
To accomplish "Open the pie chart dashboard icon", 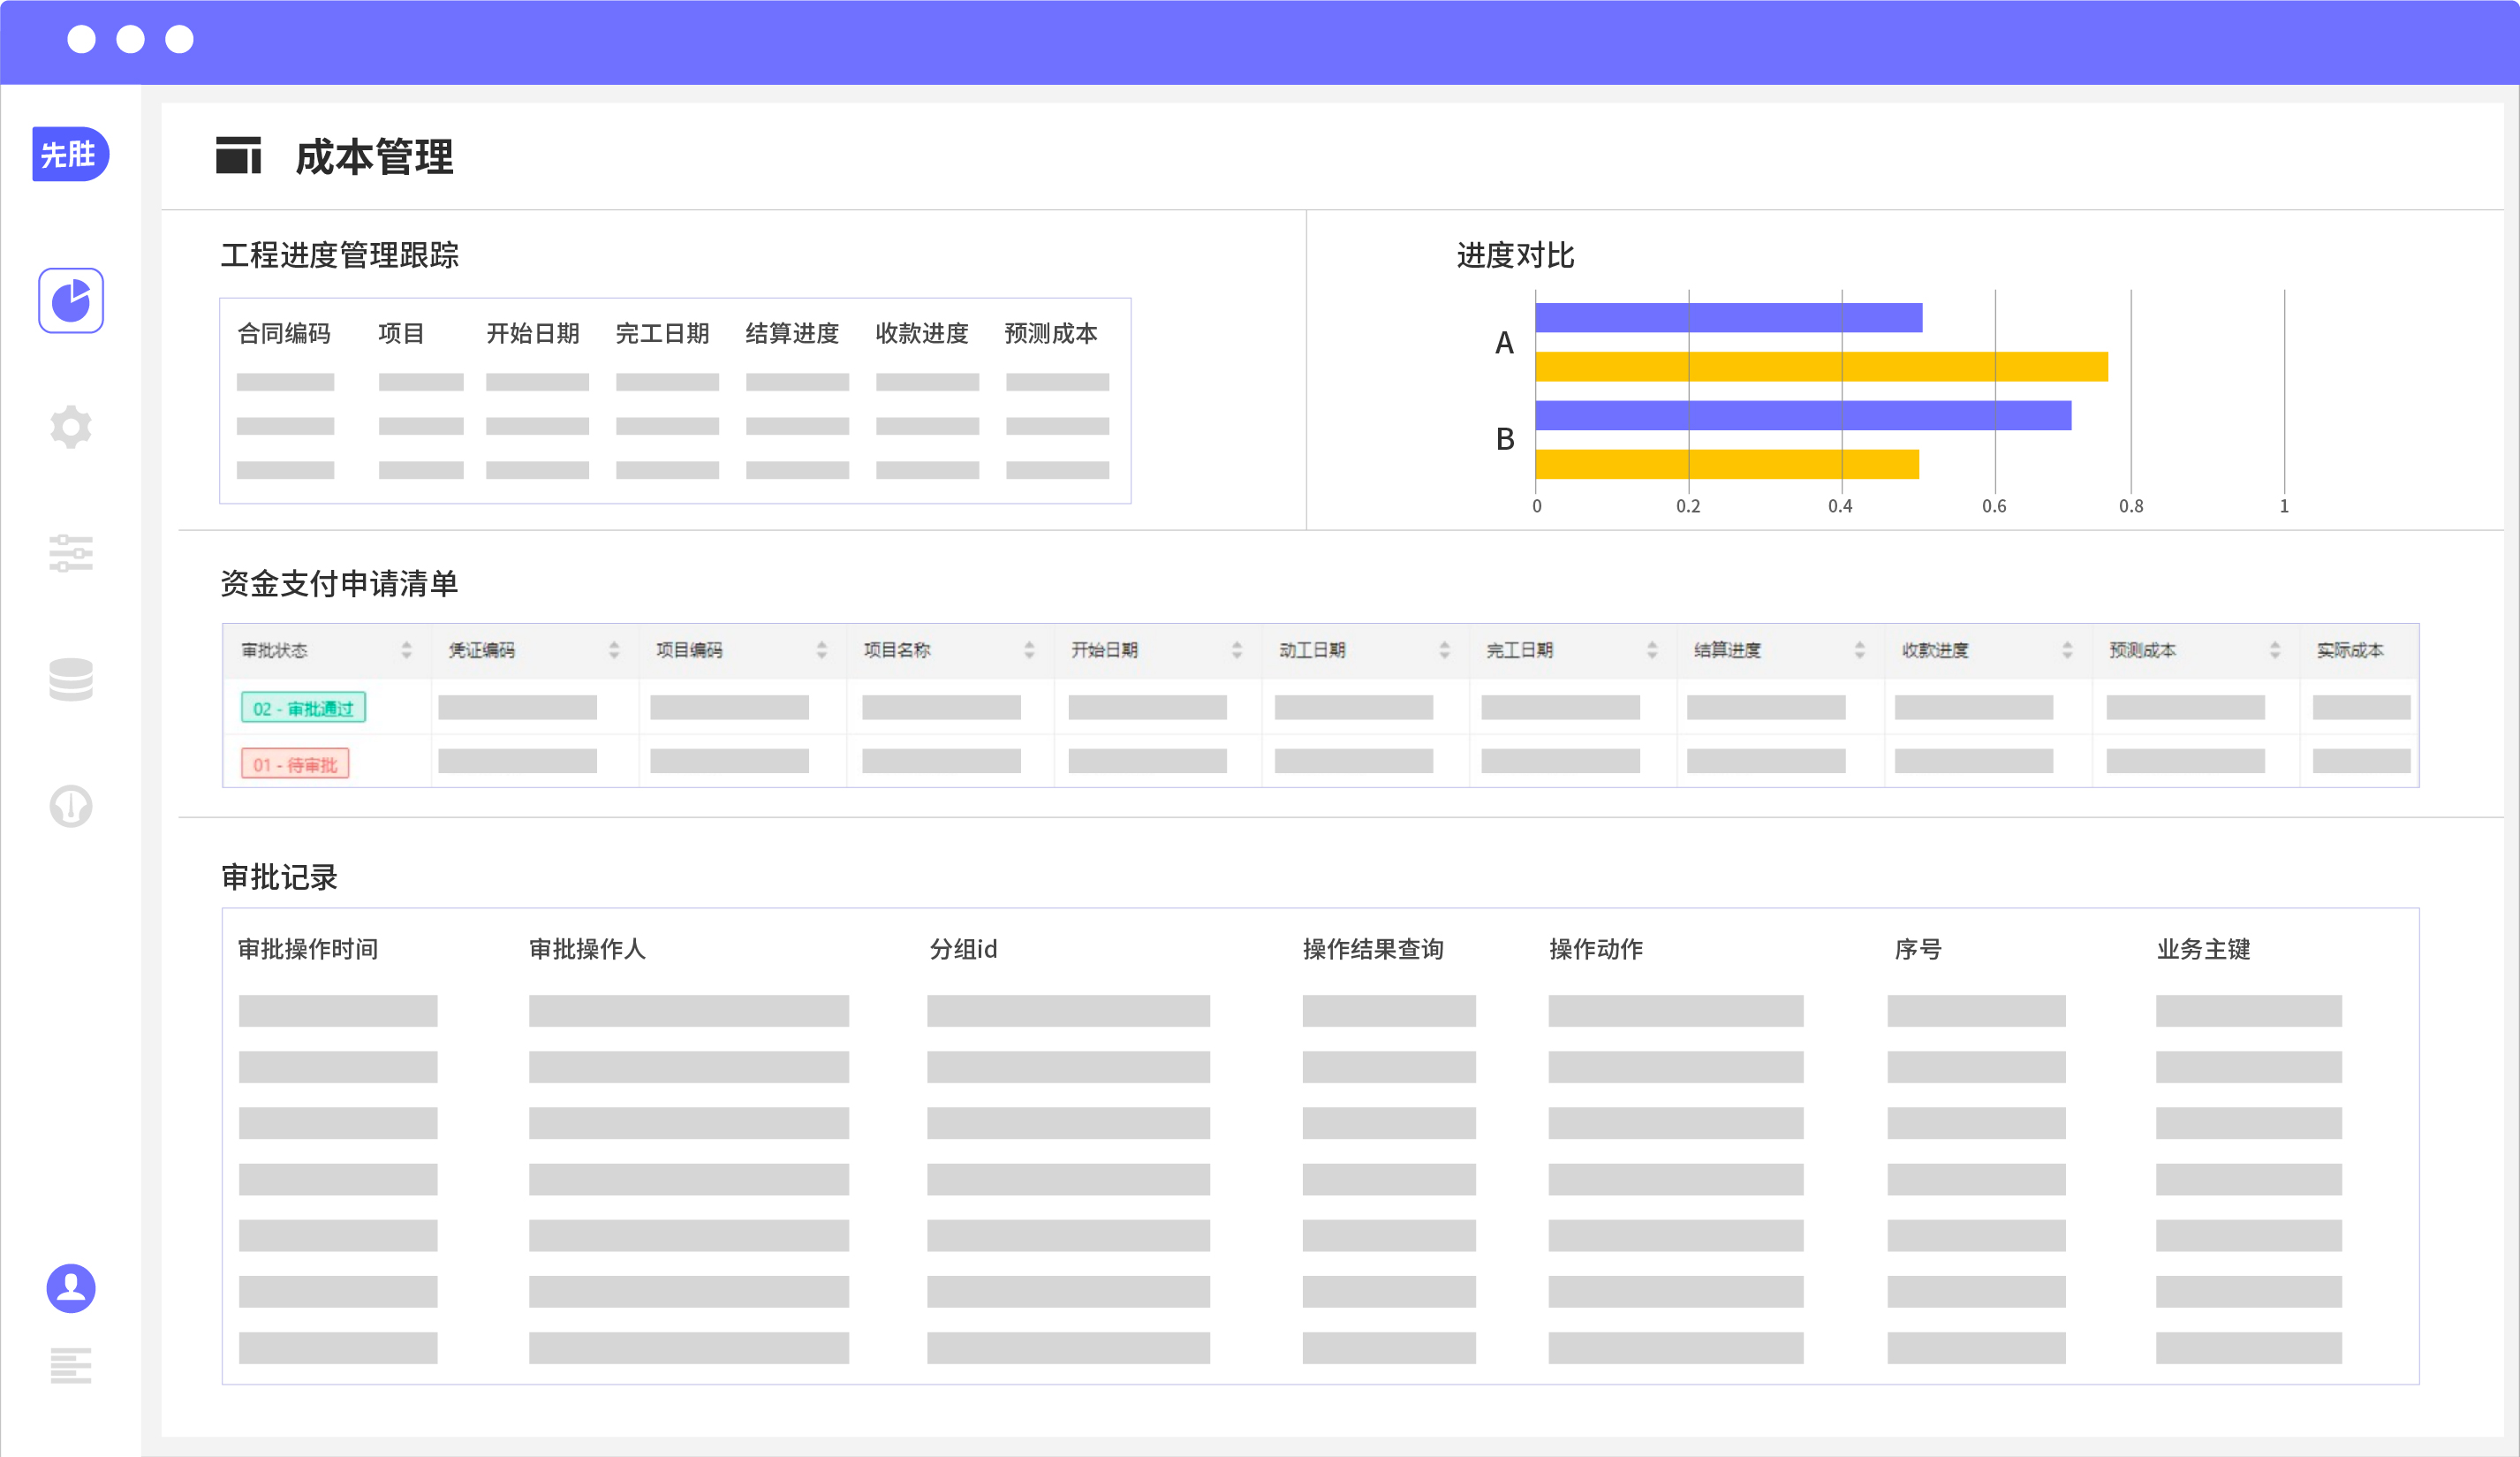I will 71,300.
